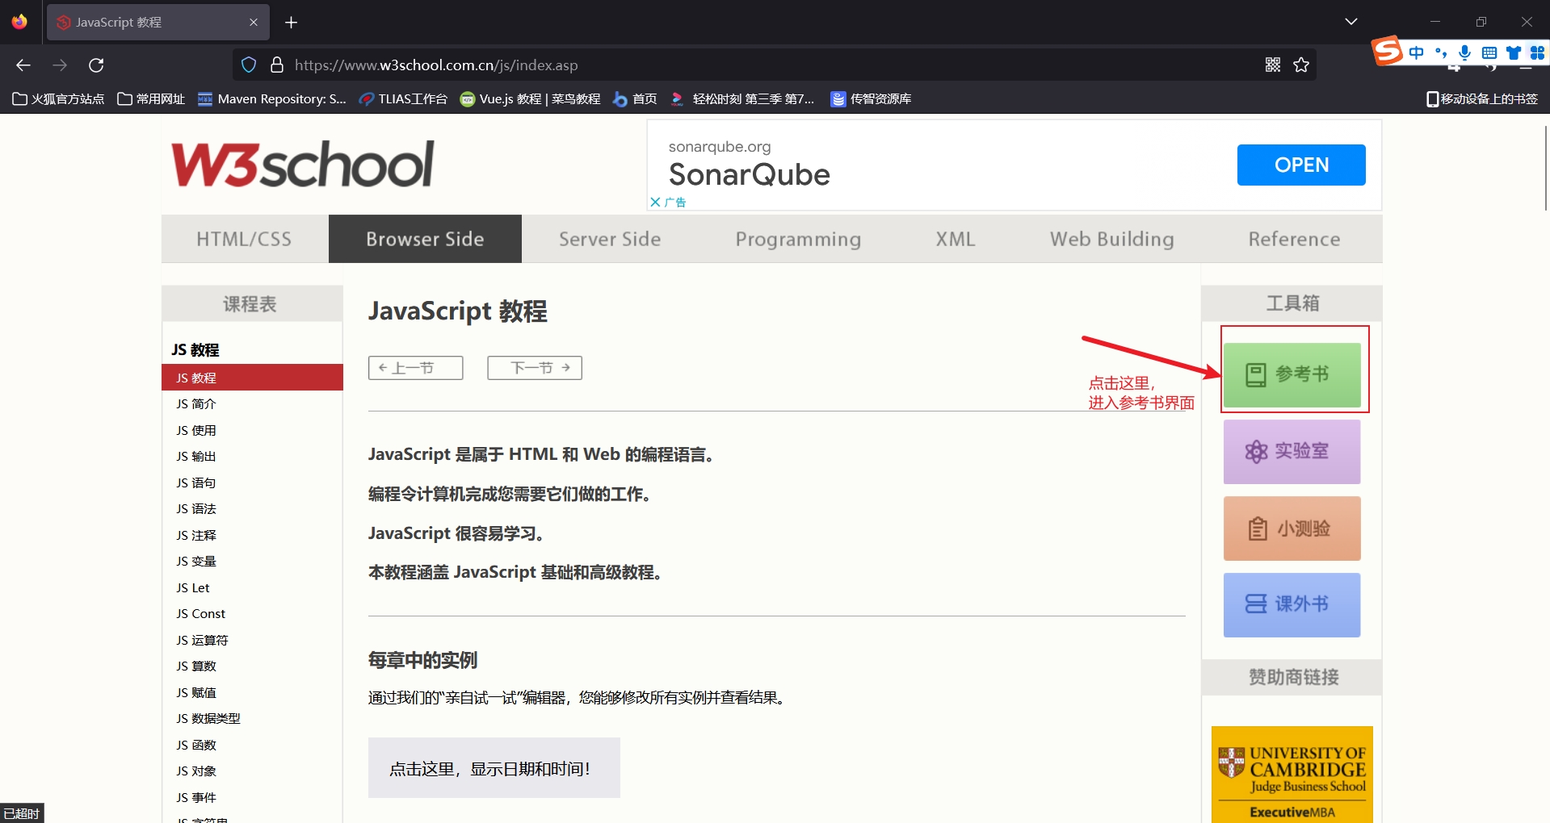Open the 常用网址 bookmarks folder
1550x823 pixels.
coord(151,99)
